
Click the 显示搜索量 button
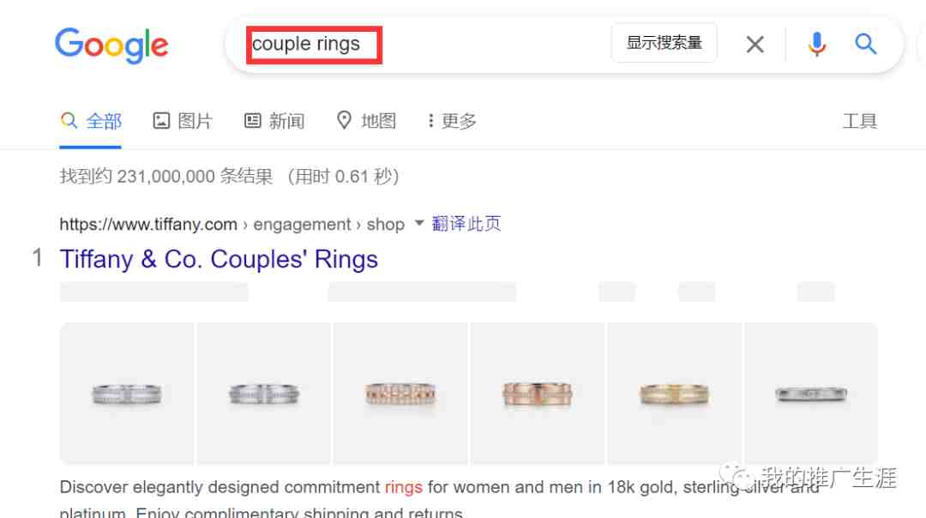[664, 43]
